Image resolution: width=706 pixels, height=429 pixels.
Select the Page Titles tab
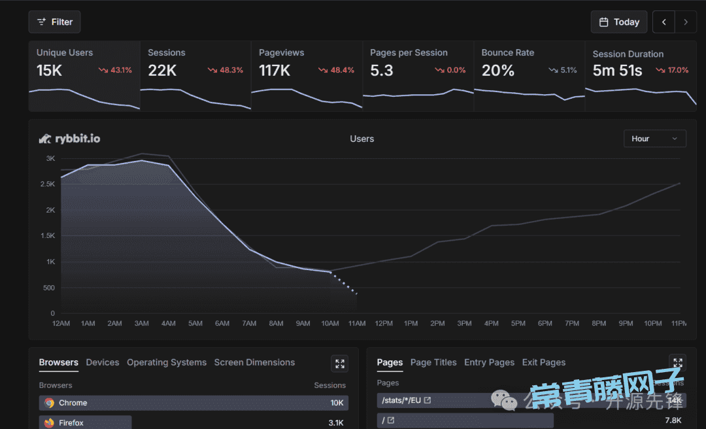(433, 362)
